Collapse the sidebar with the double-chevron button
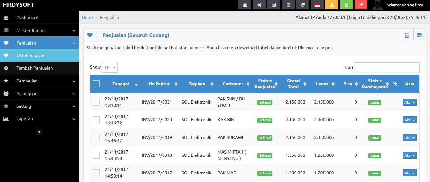The height and width of the screenshot is (182, 430). [39, 132]
